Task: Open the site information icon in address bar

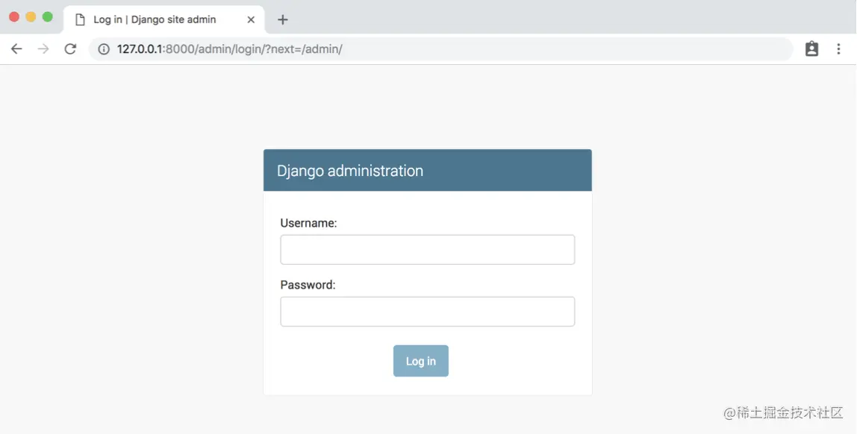Action: [104, 49]
